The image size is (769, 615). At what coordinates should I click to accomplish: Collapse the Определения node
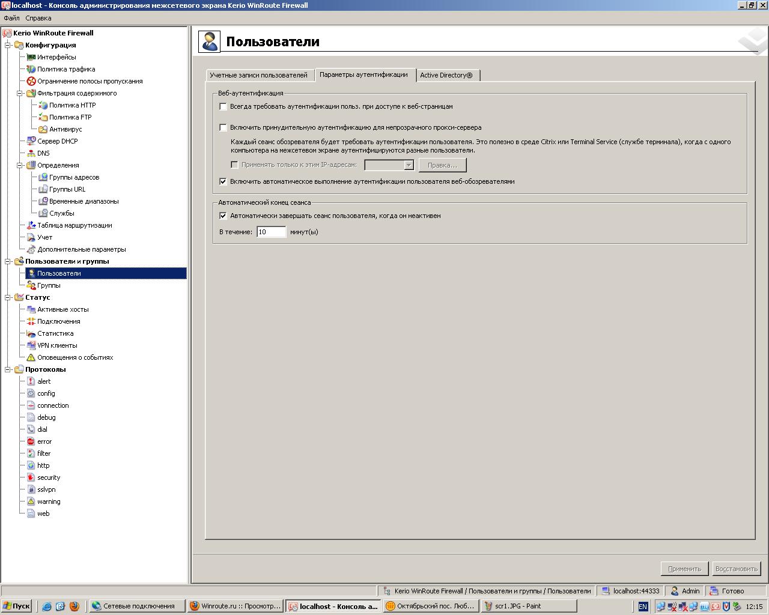click(x=20, y=165)
